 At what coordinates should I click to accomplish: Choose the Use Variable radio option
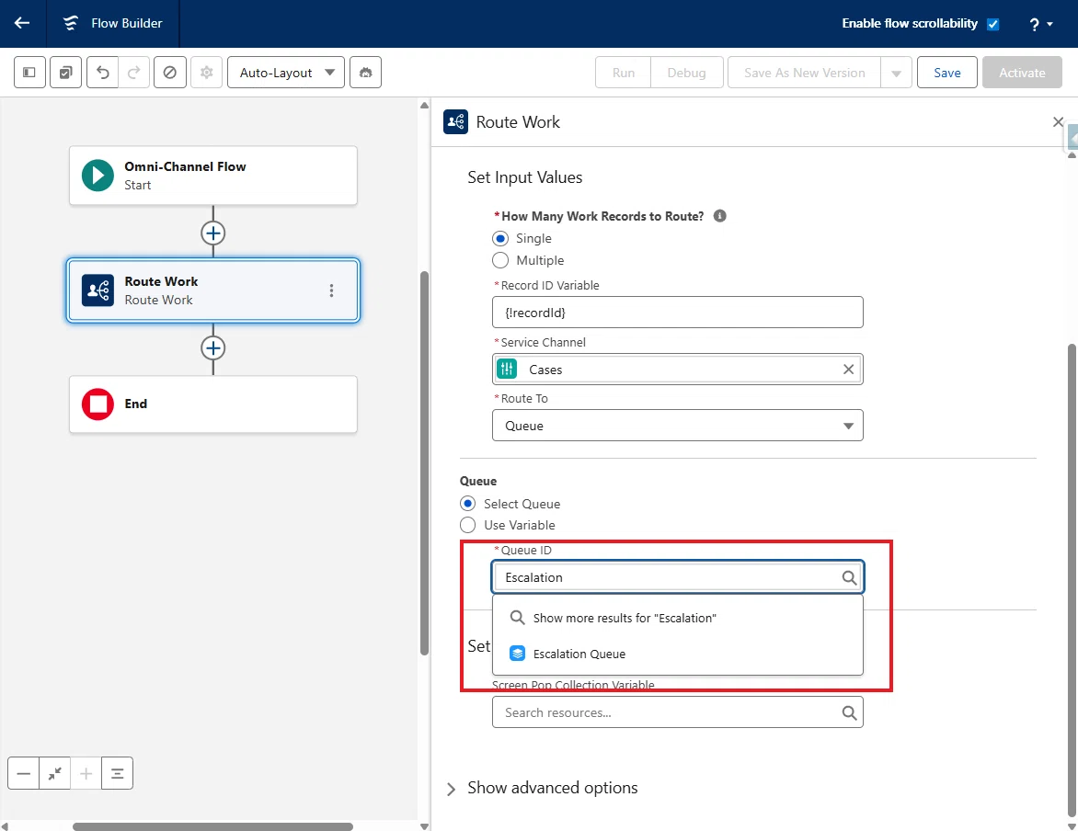(467, 525)
